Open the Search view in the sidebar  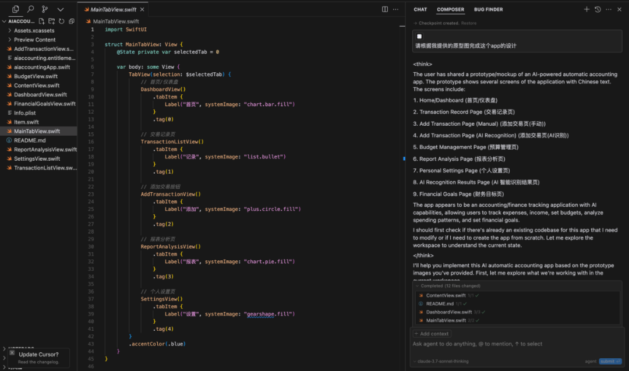pos(30,9)
